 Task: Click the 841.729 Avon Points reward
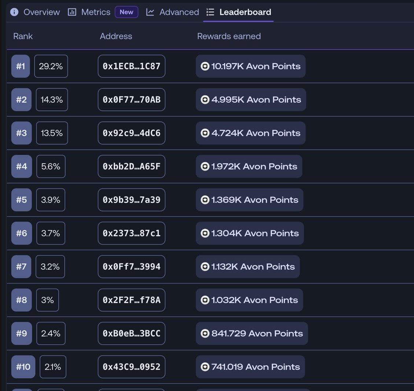point(252,333)
